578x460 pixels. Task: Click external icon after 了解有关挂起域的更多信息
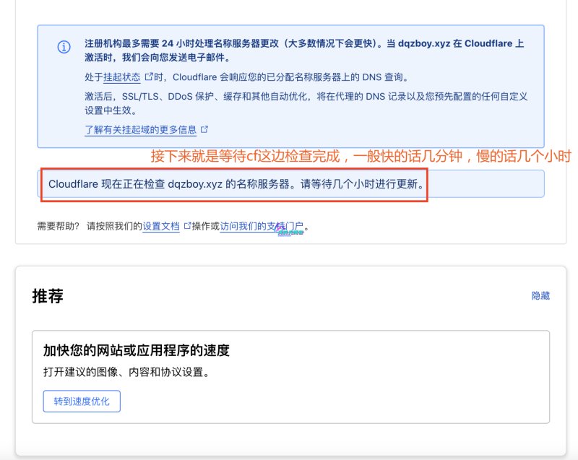click(204, 129)
